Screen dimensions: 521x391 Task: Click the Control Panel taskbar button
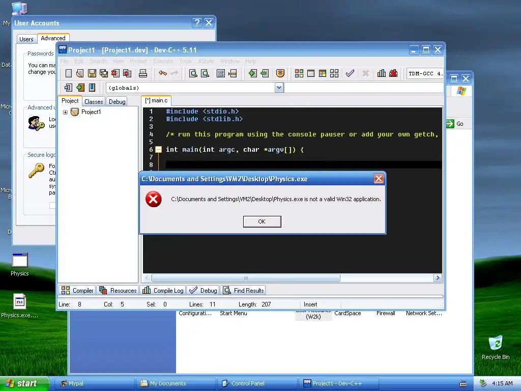coord(257,383)
